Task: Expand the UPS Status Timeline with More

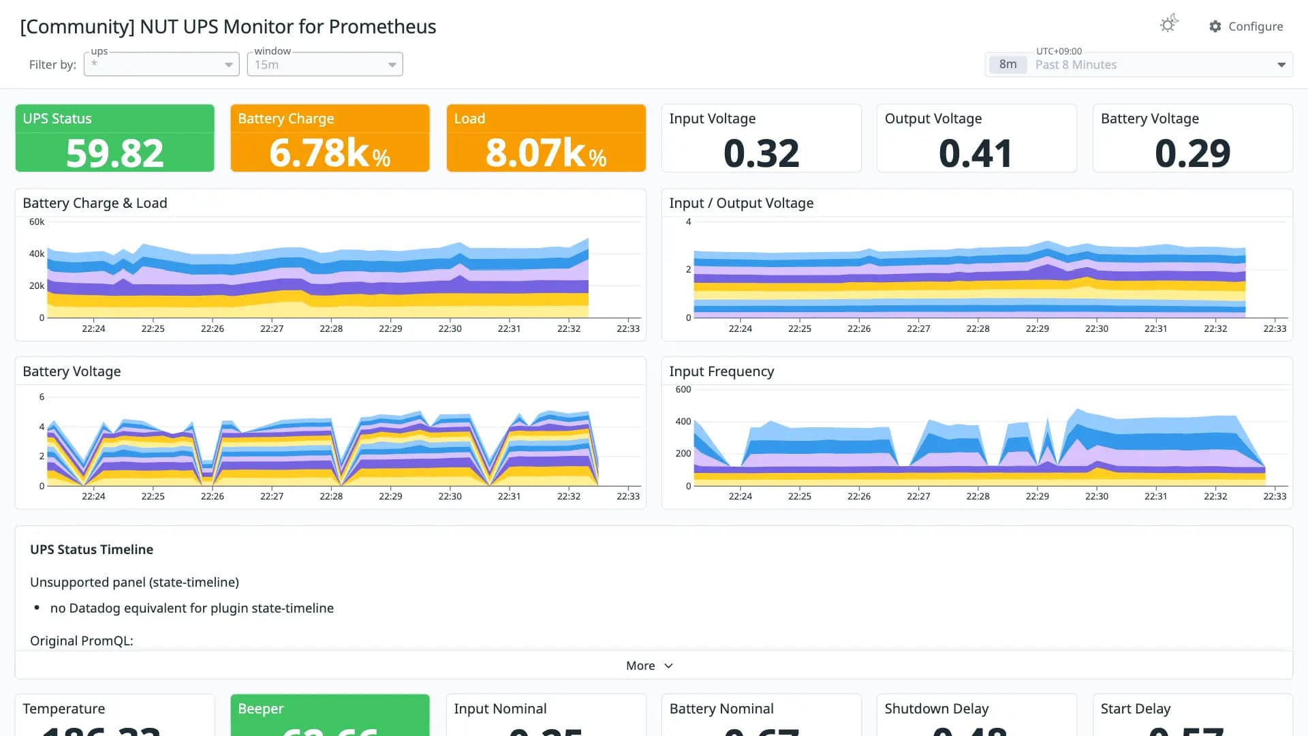Action: tap(649, 666)
